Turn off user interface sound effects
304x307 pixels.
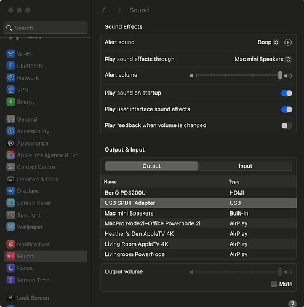[287, 109]
